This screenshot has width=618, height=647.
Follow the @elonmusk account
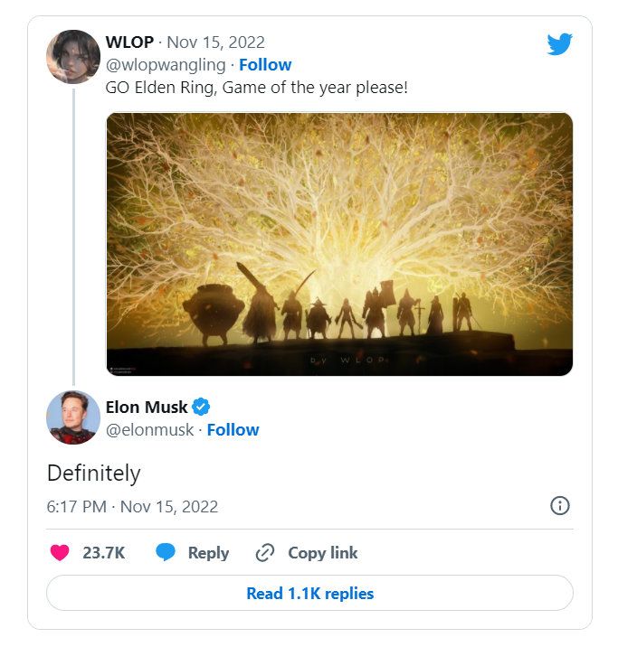[233, 430]
